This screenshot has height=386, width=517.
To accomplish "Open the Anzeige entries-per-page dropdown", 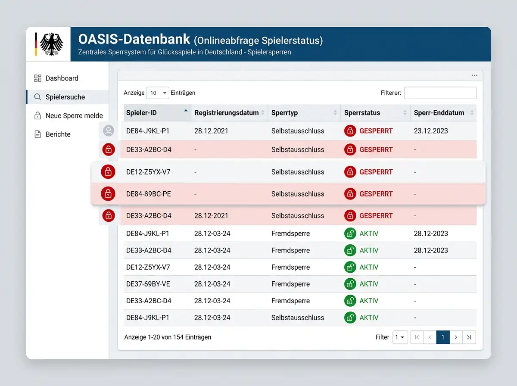I will 158,93.
